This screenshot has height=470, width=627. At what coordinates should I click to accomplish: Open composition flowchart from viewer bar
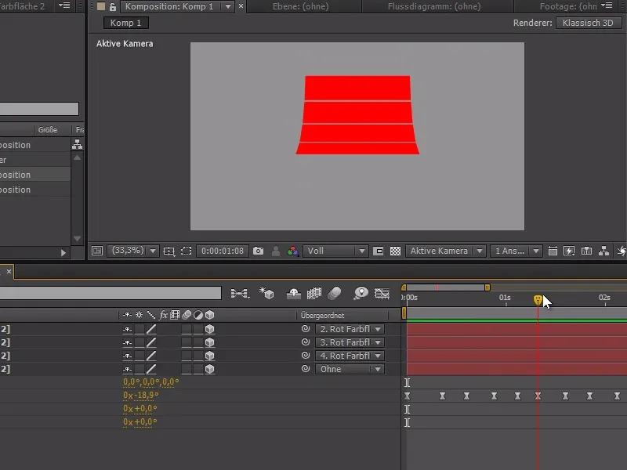(x=603, y=251)
